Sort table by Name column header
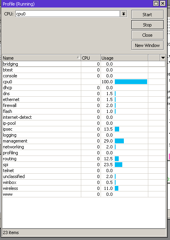 [x=41, y=58]
